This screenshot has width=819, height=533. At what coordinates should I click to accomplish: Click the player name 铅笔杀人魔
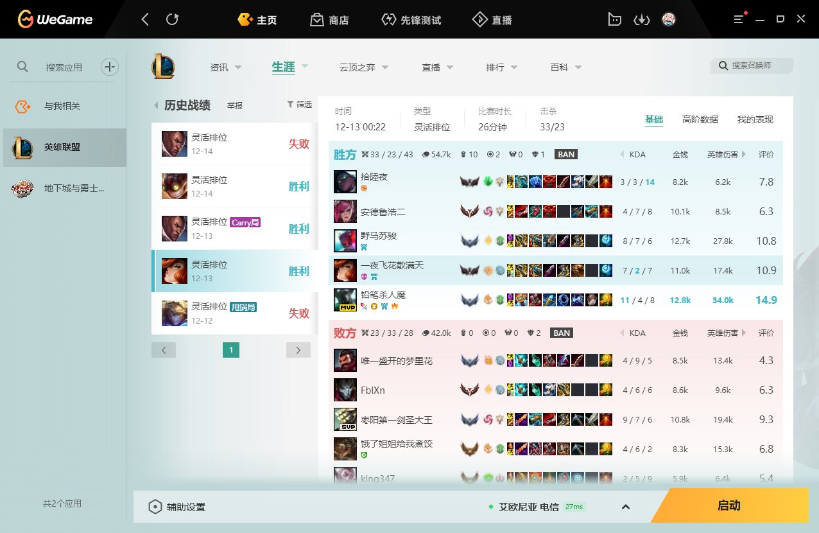tap(383, 295)
